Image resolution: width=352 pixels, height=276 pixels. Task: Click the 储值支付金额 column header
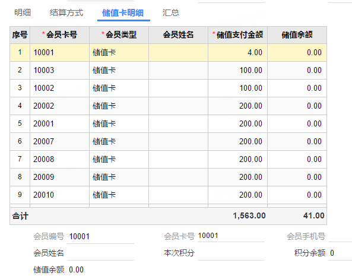pyautogui.click(x=238, y=35)
